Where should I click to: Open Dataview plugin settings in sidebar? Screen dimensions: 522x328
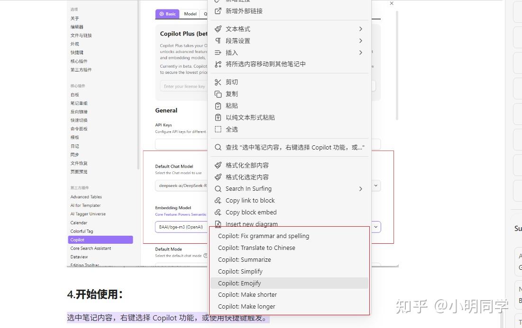pyautogui.click(x=79, y=257)
